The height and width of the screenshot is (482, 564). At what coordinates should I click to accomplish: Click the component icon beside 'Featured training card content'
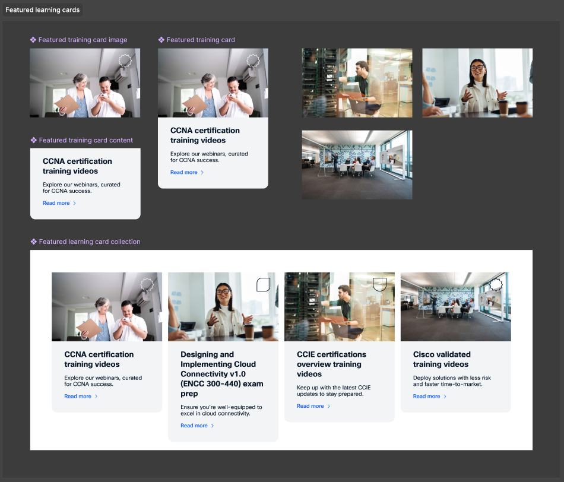pyautogui.click(x=34, y=140)
